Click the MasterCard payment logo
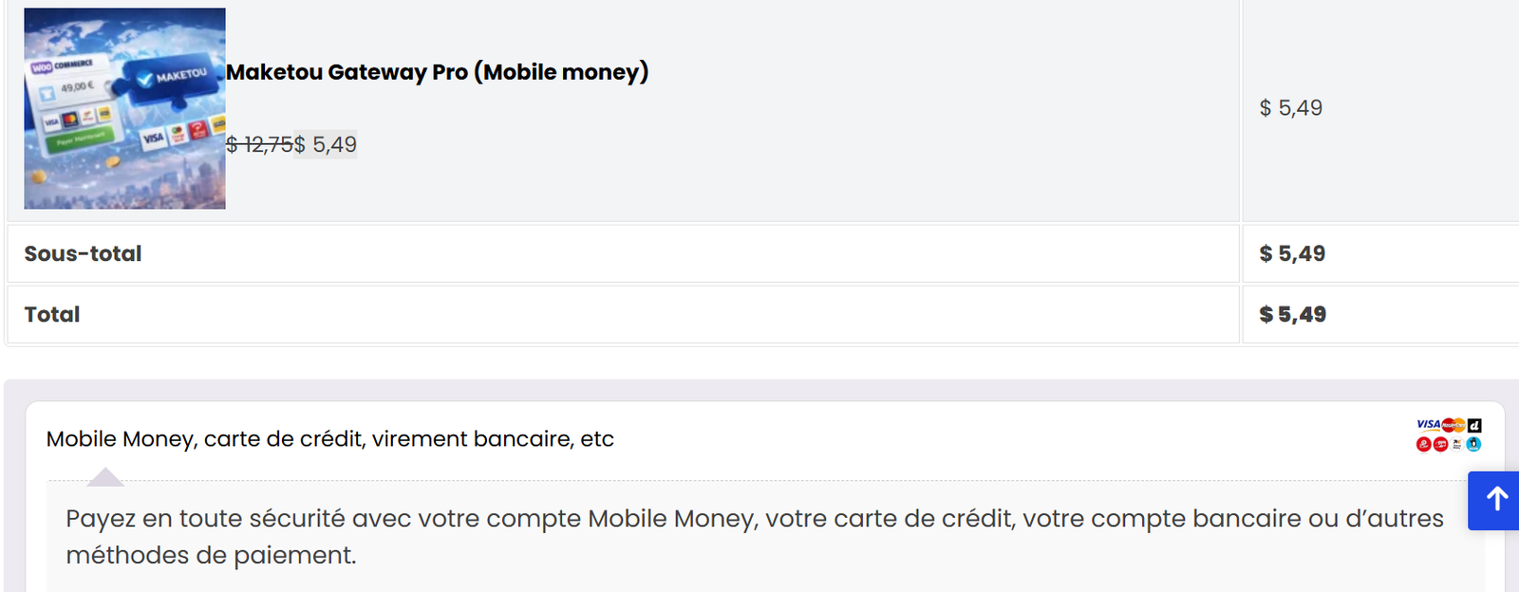The width and height of the screenshot is (1519, 592). point(1453,425)
